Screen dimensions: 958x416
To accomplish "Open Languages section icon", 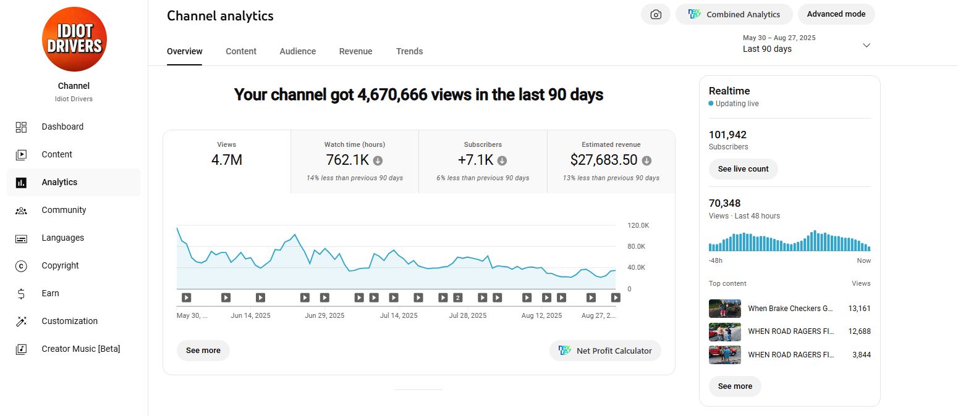I will (21, 238).
